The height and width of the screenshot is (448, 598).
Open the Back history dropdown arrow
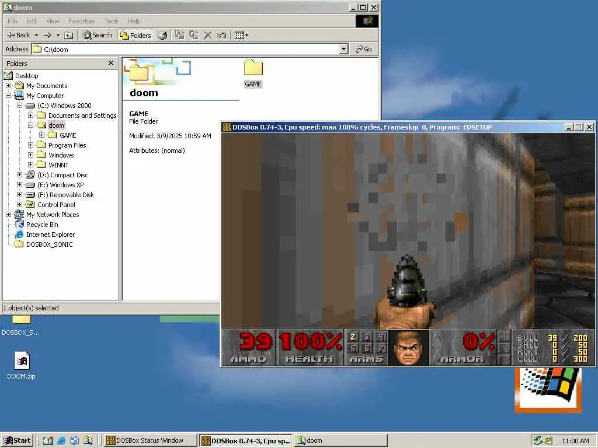(37, 35)
